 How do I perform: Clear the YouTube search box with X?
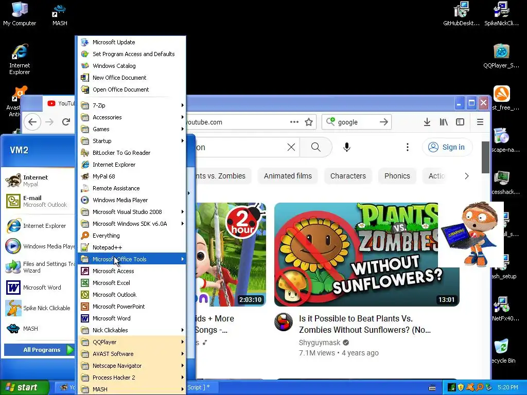click(291, 147)
